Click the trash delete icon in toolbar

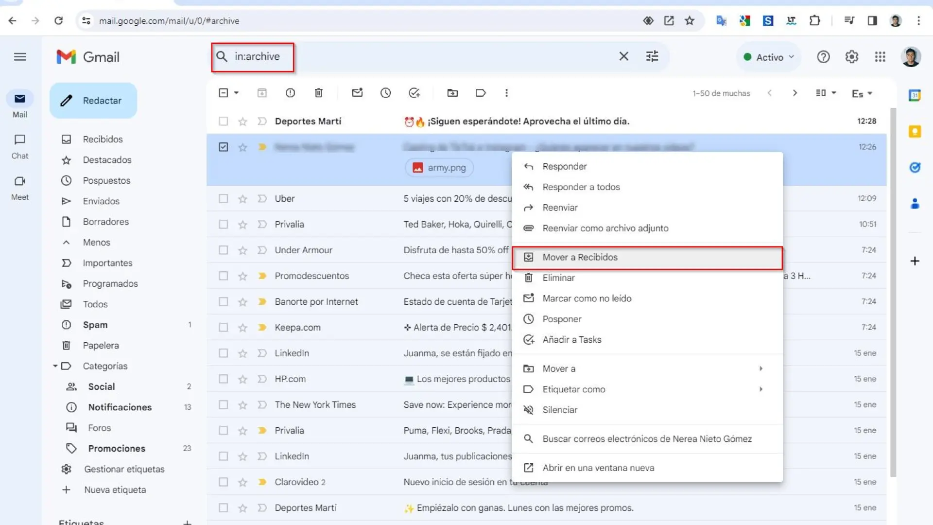click(x=319, y=93)
